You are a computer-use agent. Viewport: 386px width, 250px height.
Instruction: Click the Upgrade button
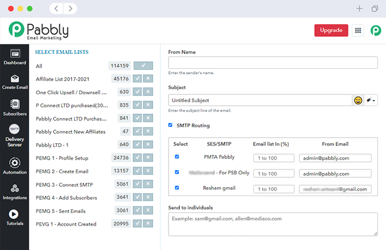[331, 31]
